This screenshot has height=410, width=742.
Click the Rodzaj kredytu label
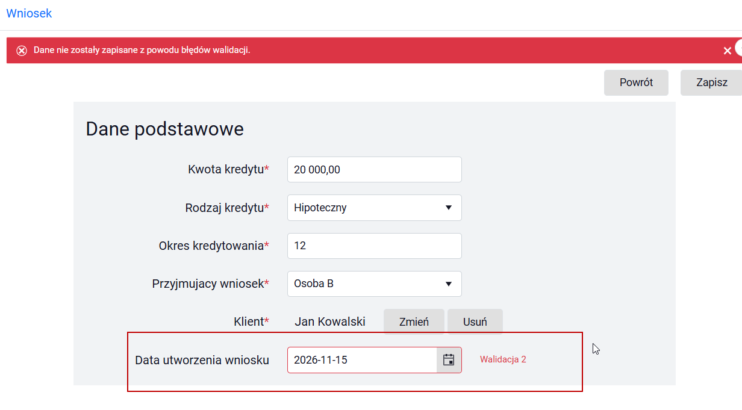click(x=227, y=208)
